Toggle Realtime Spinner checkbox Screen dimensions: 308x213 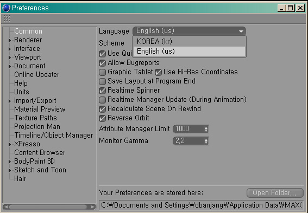point(102,91)
